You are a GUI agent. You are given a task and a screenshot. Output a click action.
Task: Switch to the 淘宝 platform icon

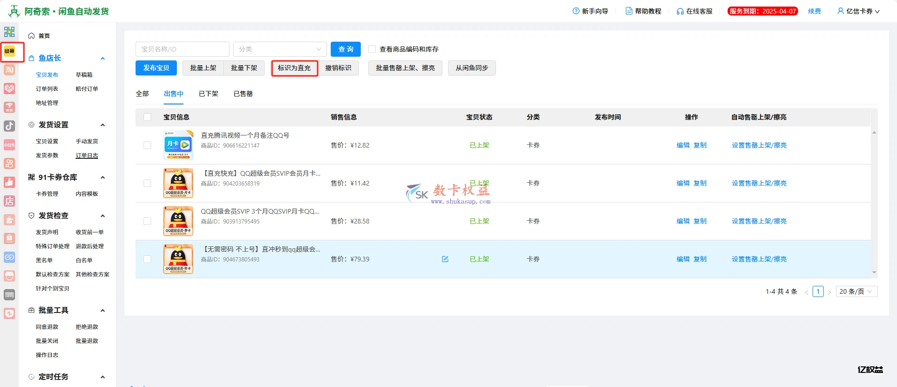pos(9,70)
